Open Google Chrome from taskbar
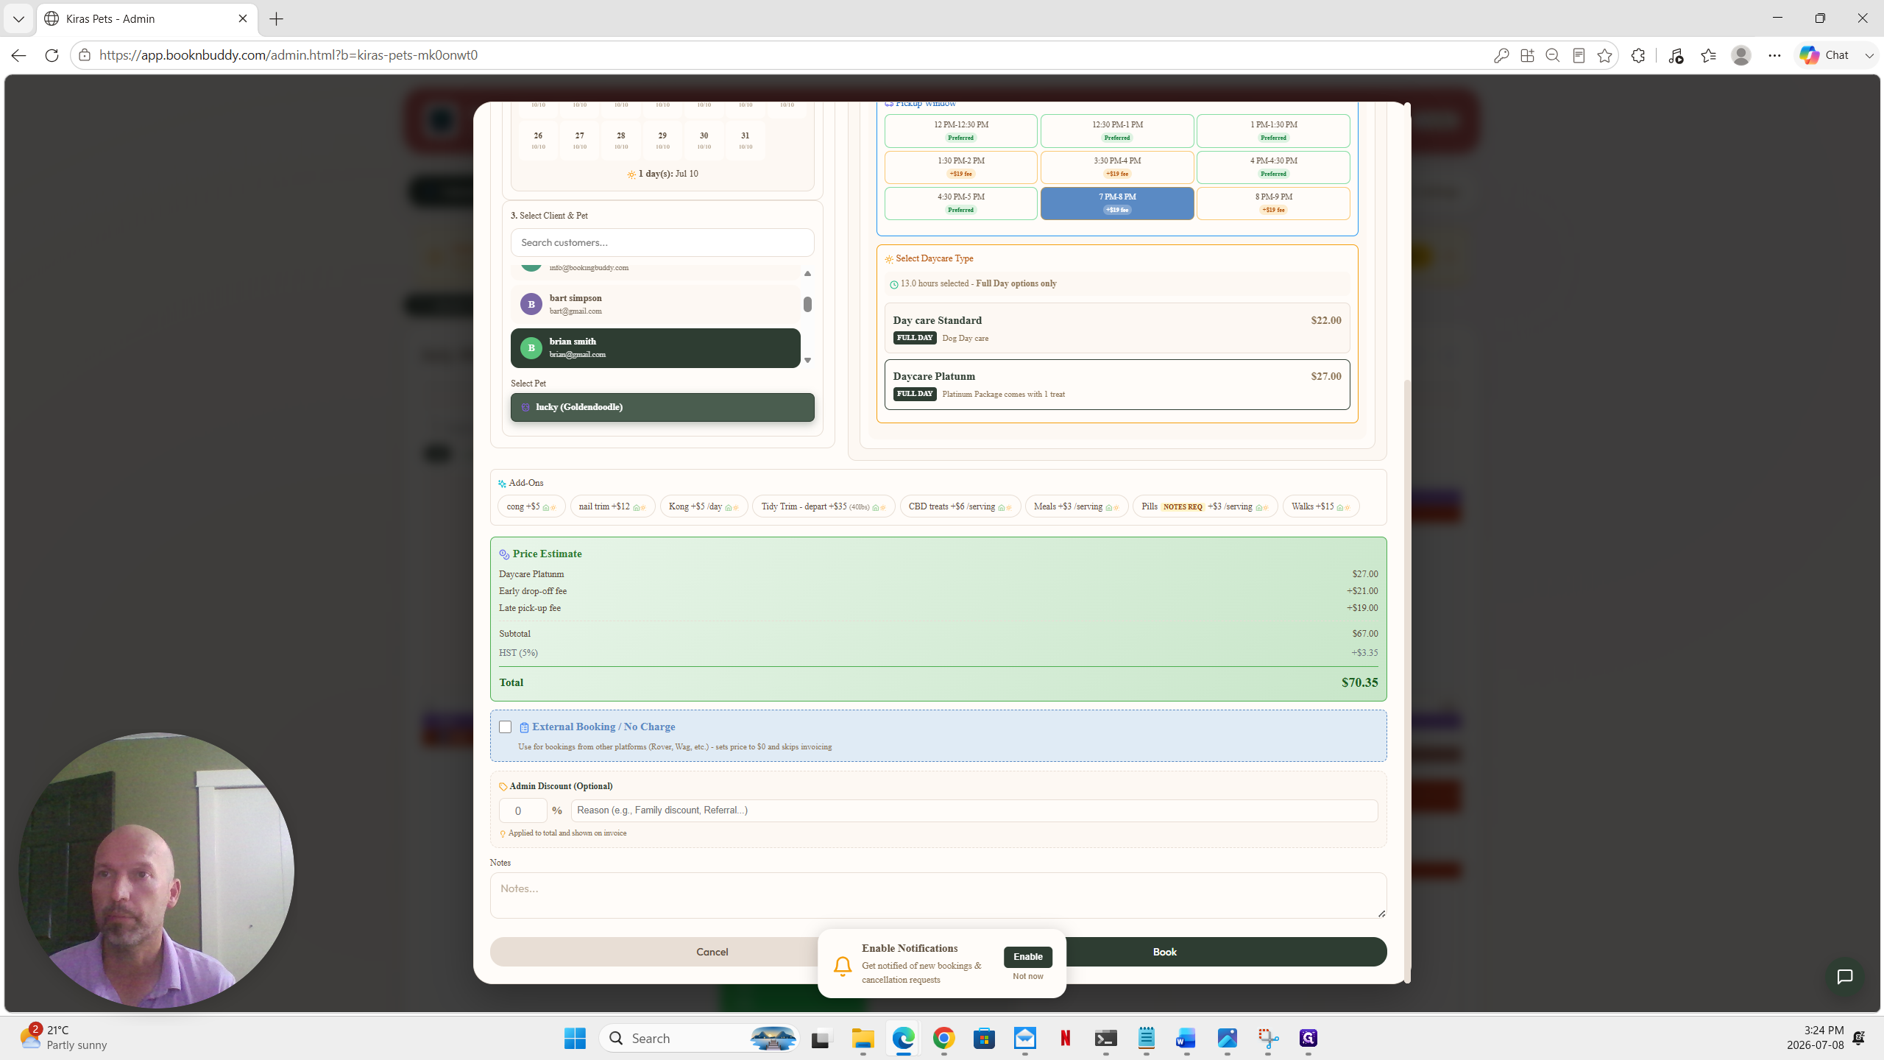Image resolution: width=1884 pixels, height=1060 pixels. 943,1039
